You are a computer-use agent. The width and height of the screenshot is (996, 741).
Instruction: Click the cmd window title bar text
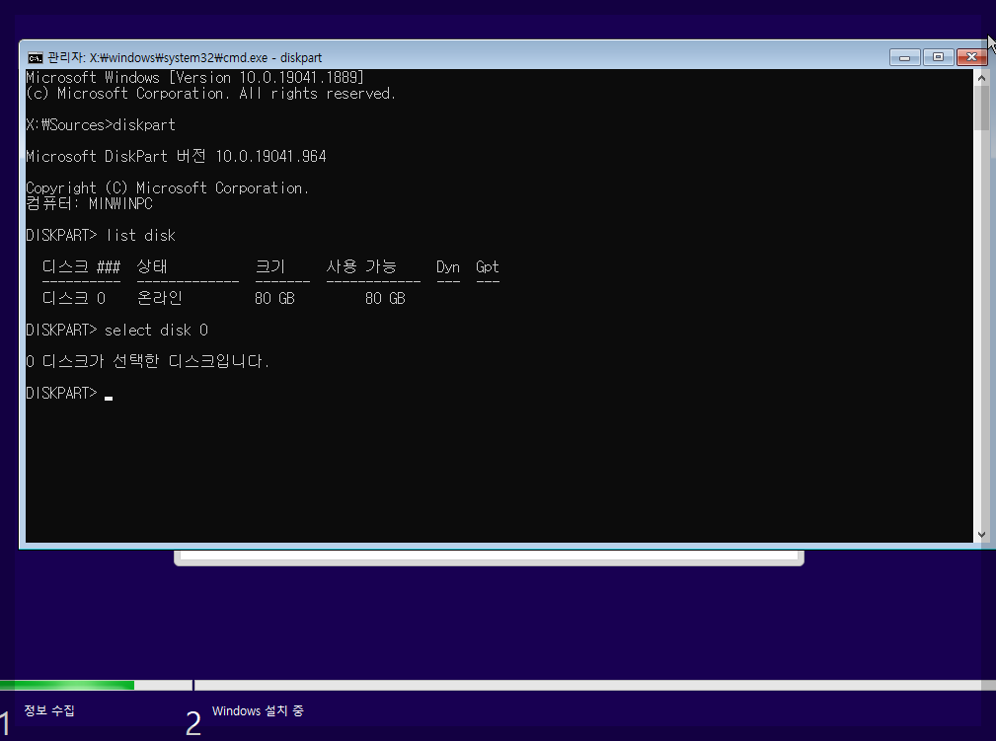click(x=185, y=58)
